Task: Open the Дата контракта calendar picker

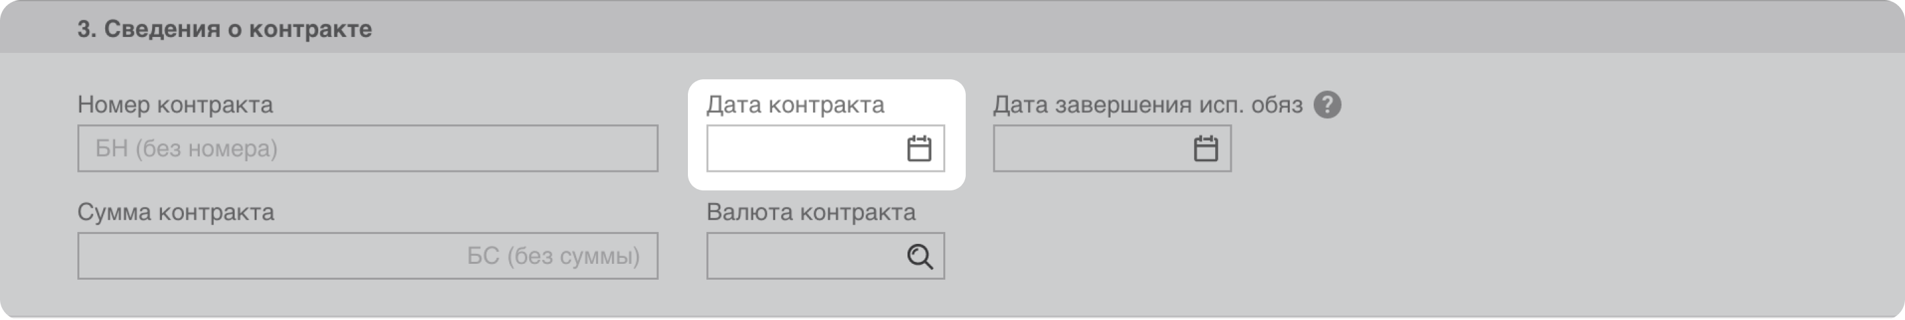Action: [919, 149]
